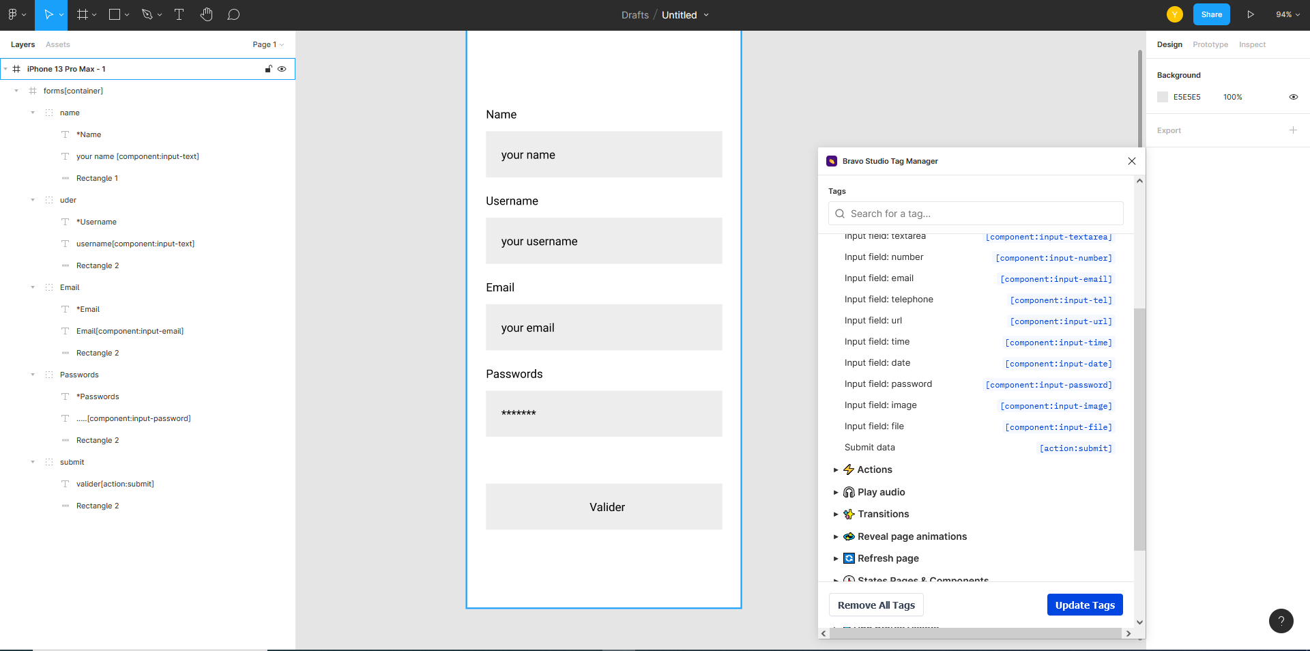The image size is (1310, 651).
Task: Click the search magnifier in Tags field
Action: click(840, 214)
